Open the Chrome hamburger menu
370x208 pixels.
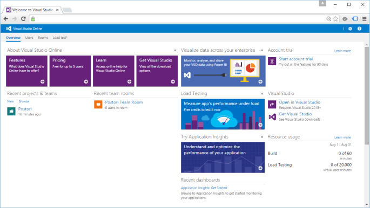[365, 19]
